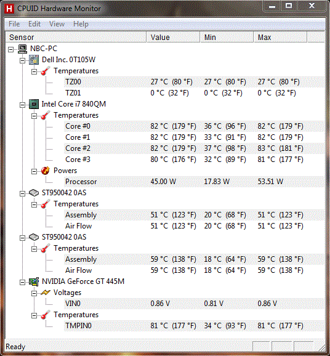Viewport: 330px width, 356px height.
Task: Select the Core #2 temperature row
Action: (194, 148)
